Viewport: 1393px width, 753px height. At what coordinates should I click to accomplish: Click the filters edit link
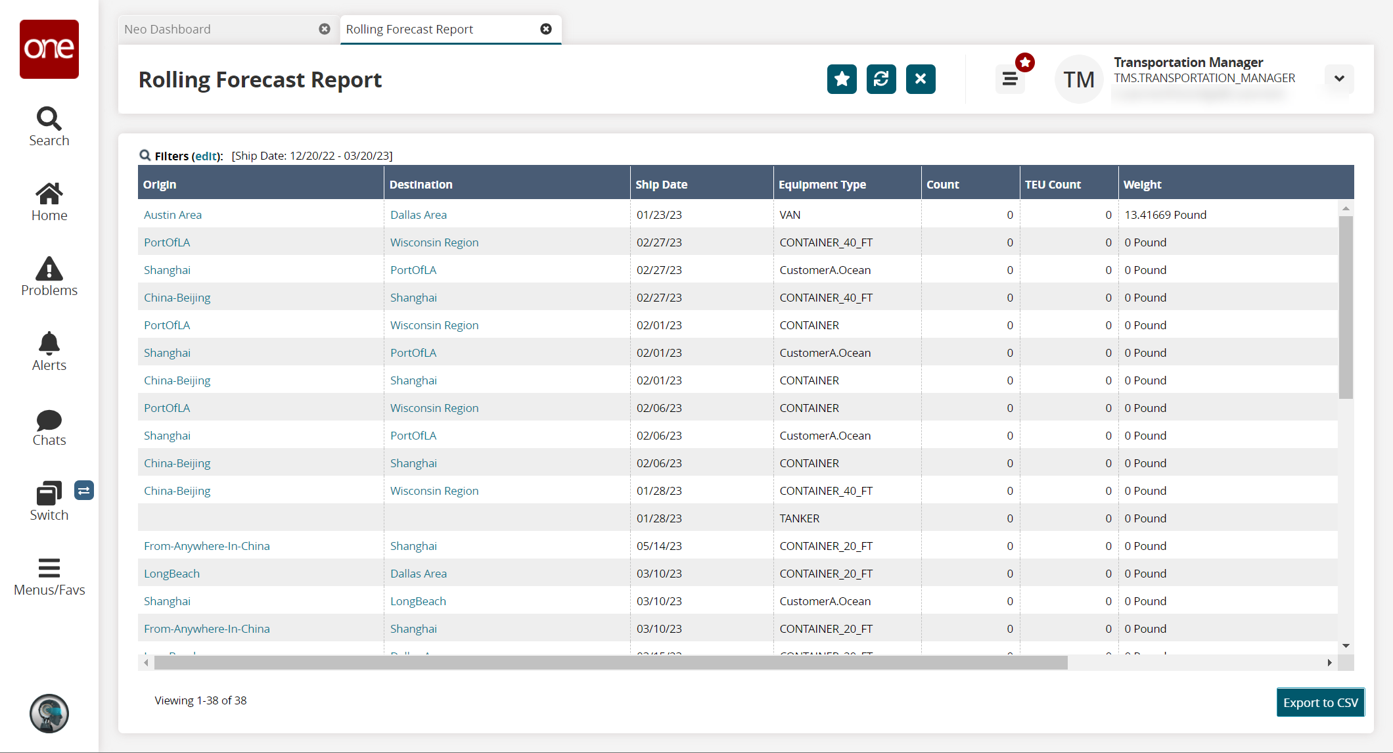(x=206, y=156)
